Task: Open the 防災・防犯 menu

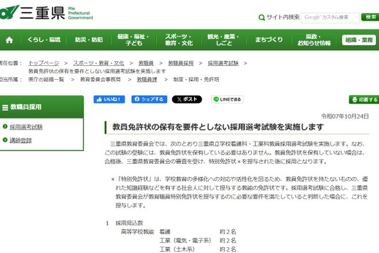Action: coord(88,40)
